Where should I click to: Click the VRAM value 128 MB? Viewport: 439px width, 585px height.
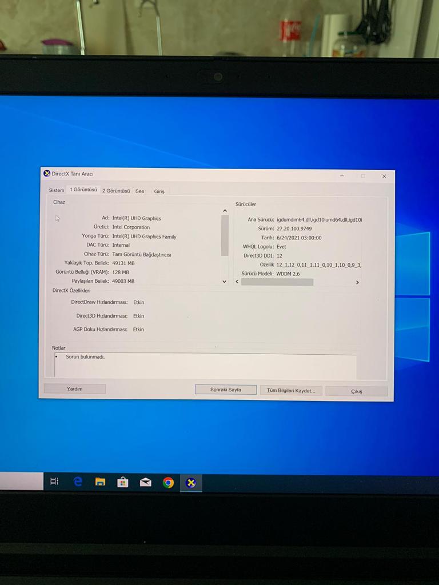(121, 273)
